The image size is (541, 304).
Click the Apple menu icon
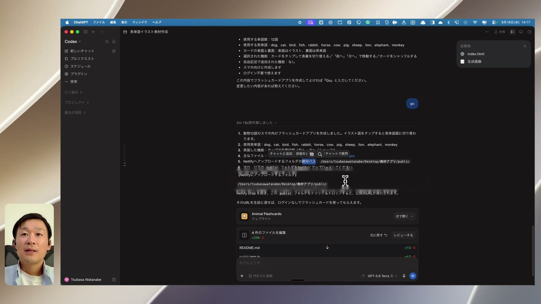tap(67, 22)
